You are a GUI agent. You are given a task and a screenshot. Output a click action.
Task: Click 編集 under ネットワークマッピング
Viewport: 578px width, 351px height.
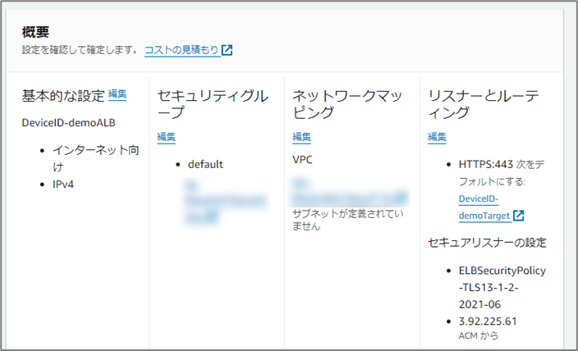pos(301,137)
